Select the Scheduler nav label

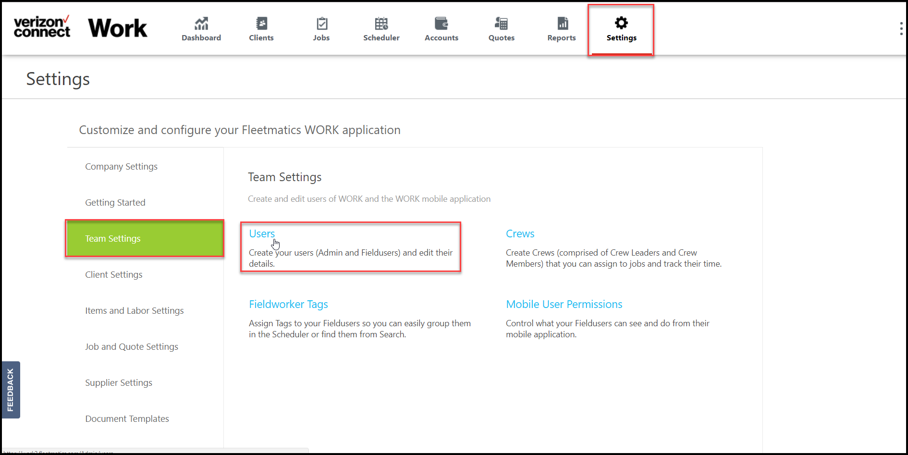381,38
